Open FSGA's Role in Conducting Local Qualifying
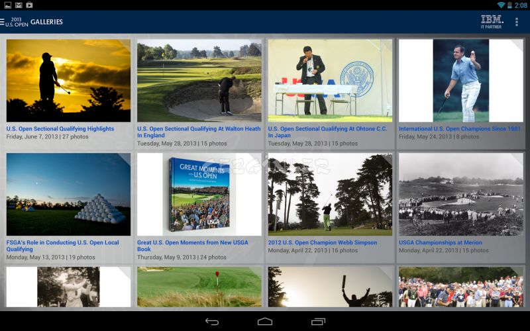The height and width of the screenshot is (331, 530). click(x=62, y=246)
